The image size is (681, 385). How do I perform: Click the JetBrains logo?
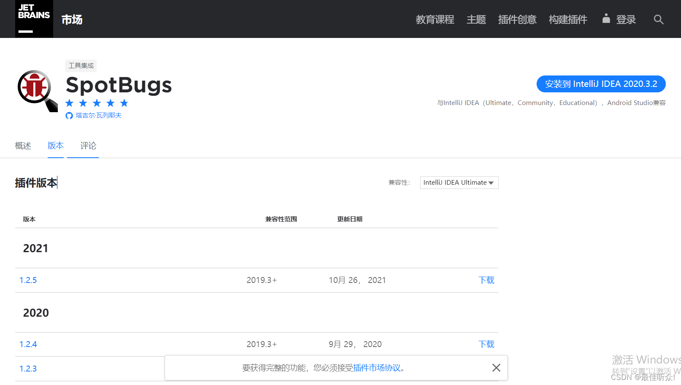pos(34,19)
